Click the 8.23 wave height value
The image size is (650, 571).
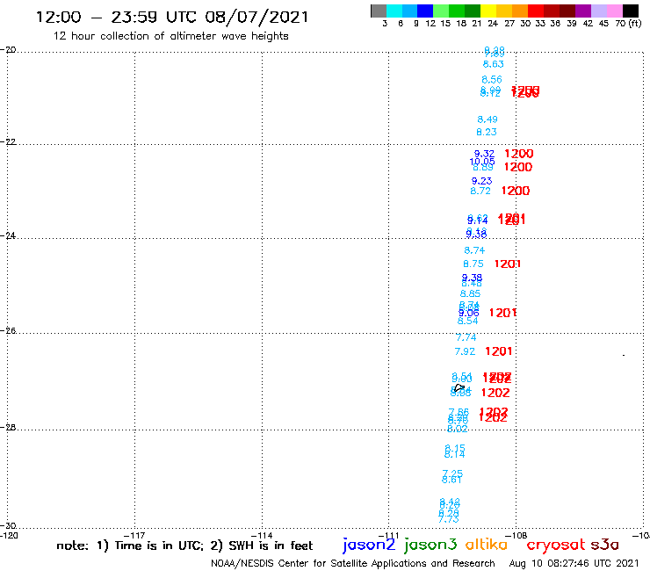click(487, 132)
